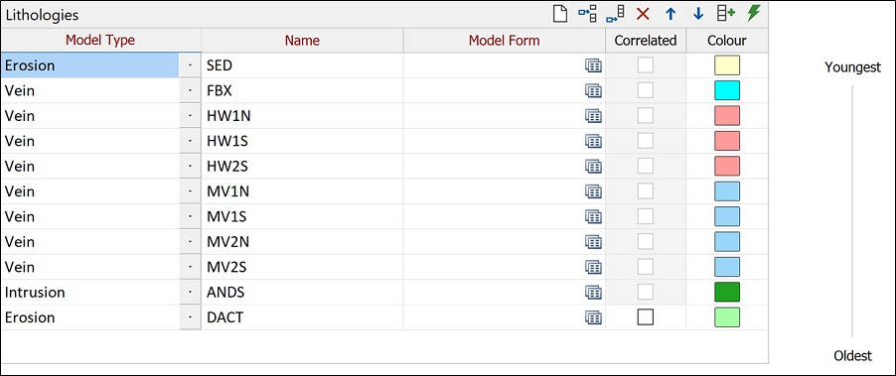Image resolution: width=896 pixels, height=376 pixels.
Task: Move selected lithology up with arrow icon
Action: 671,14
